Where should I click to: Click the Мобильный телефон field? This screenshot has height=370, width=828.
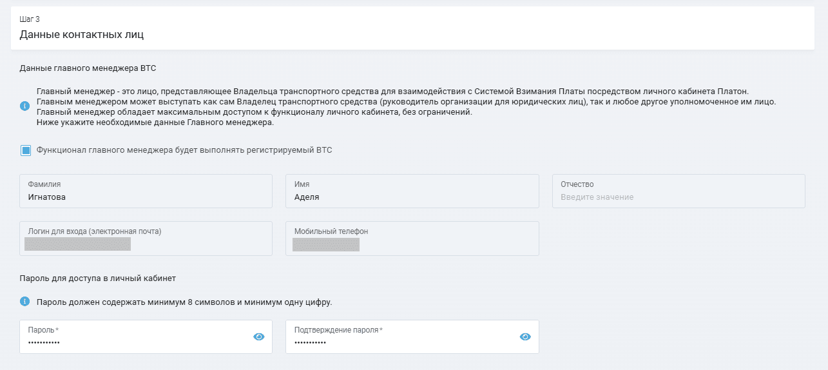click(x=412, y=239)
